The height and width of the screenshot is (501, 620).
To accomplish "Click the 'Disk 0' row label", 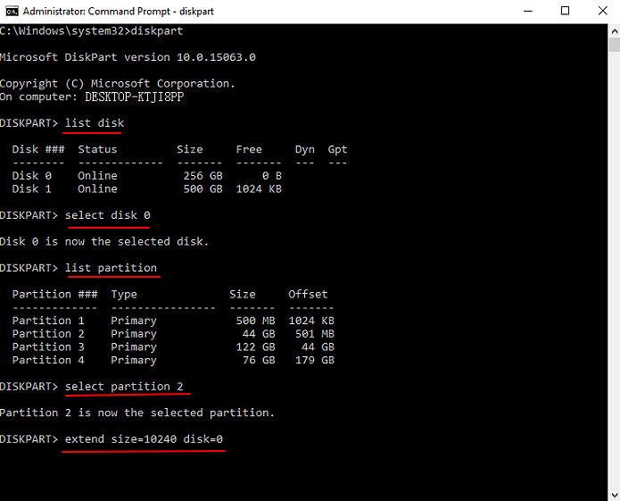I will (31, 176).
